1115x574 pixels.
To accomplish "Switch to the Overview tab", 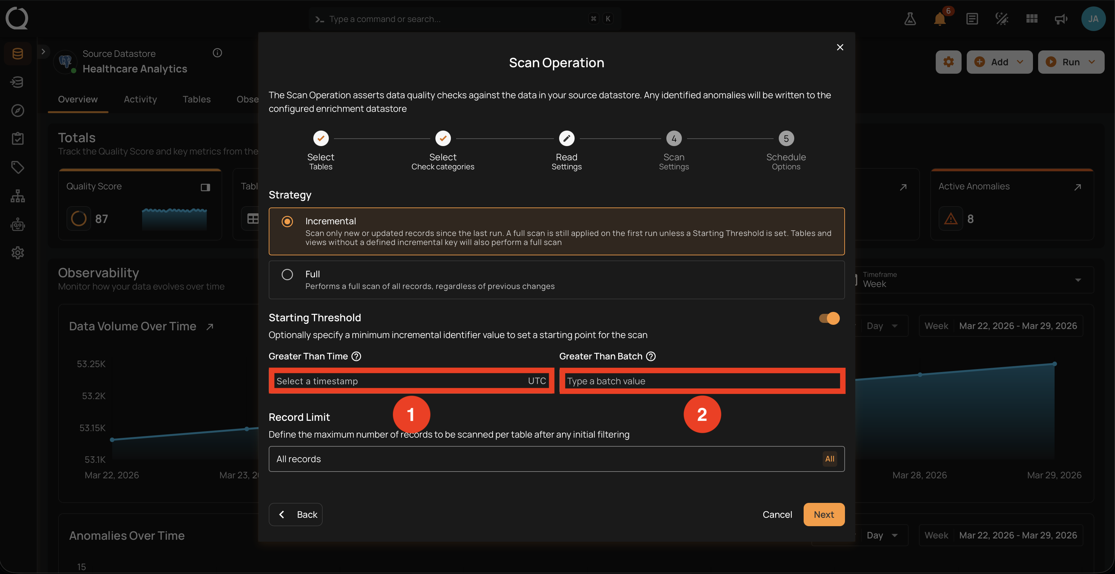I will [x=78, y=99].
